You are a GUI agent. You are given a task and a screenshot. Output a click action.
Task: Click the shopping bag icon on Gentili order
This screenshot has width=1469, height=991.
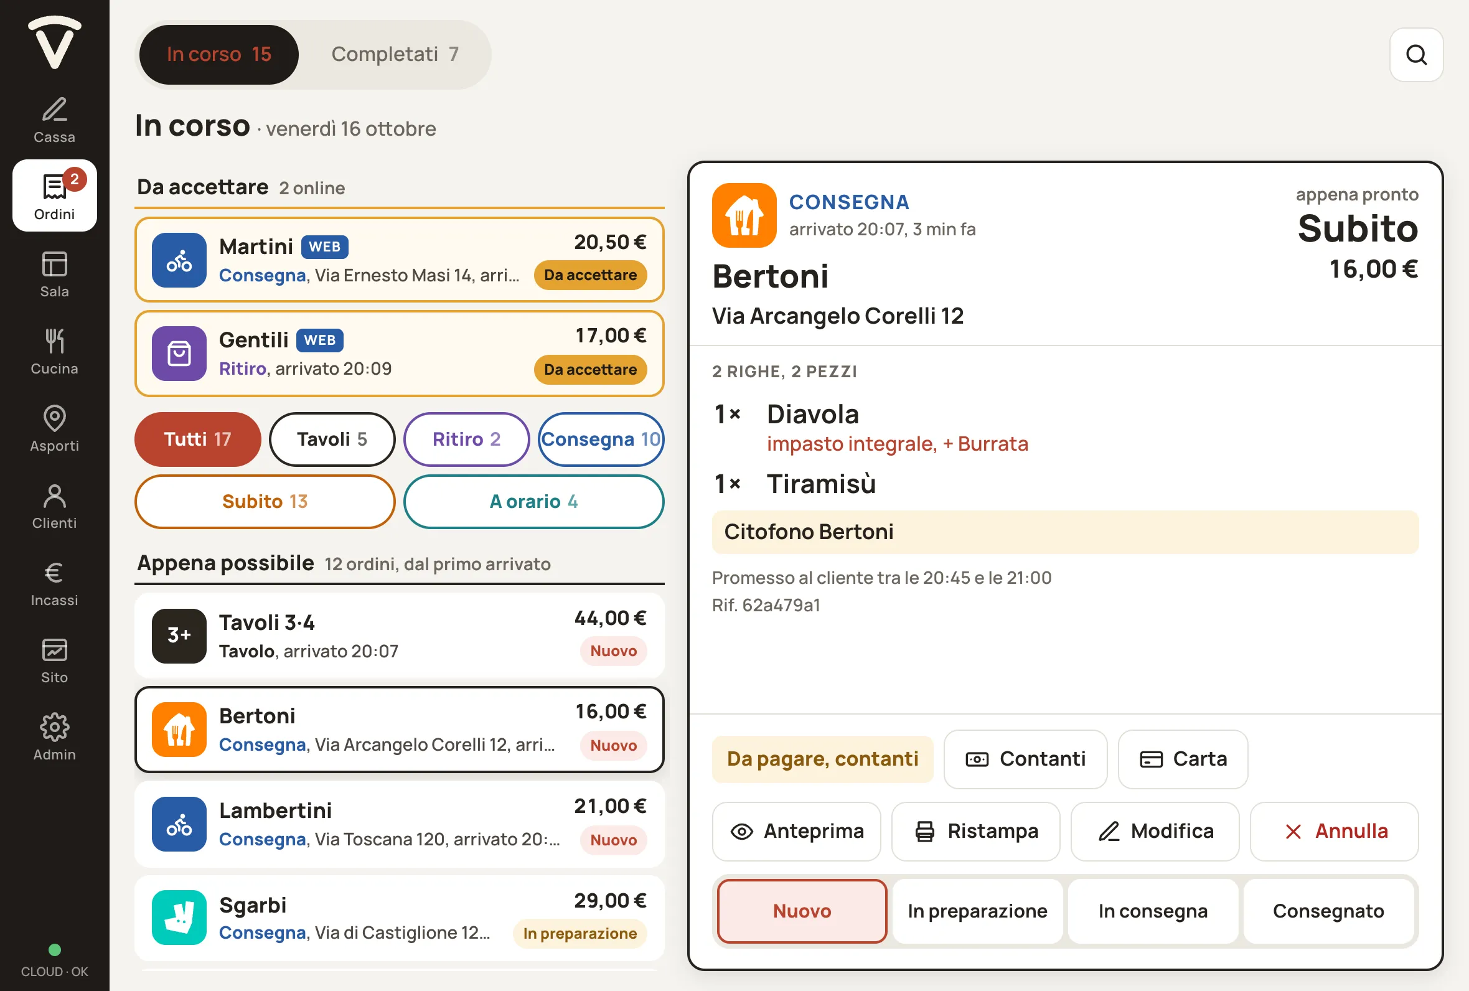coord(179,354)
